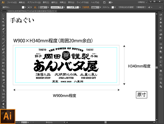
Task: Click the ドキュメント設定 button
Action: (x=126, y=7)
